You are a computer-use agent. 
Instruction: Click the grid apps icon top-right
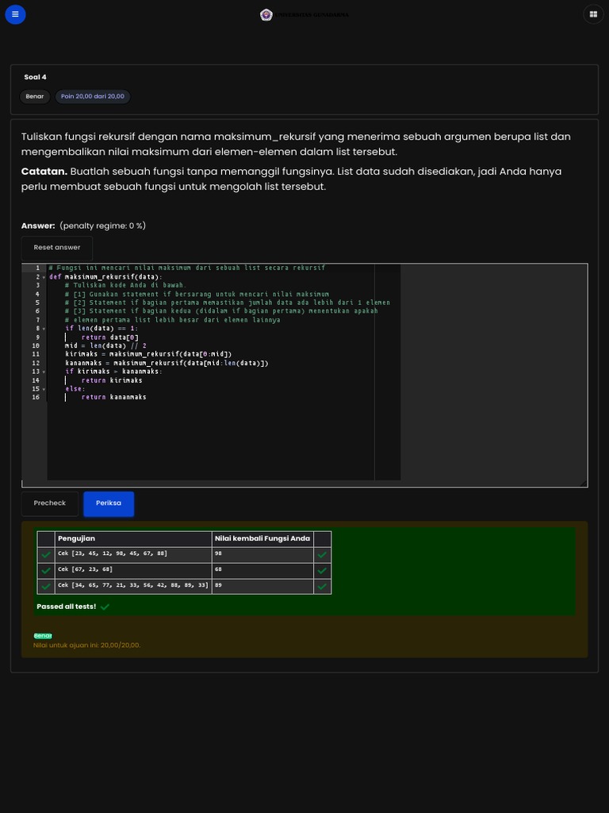[592, 14]
